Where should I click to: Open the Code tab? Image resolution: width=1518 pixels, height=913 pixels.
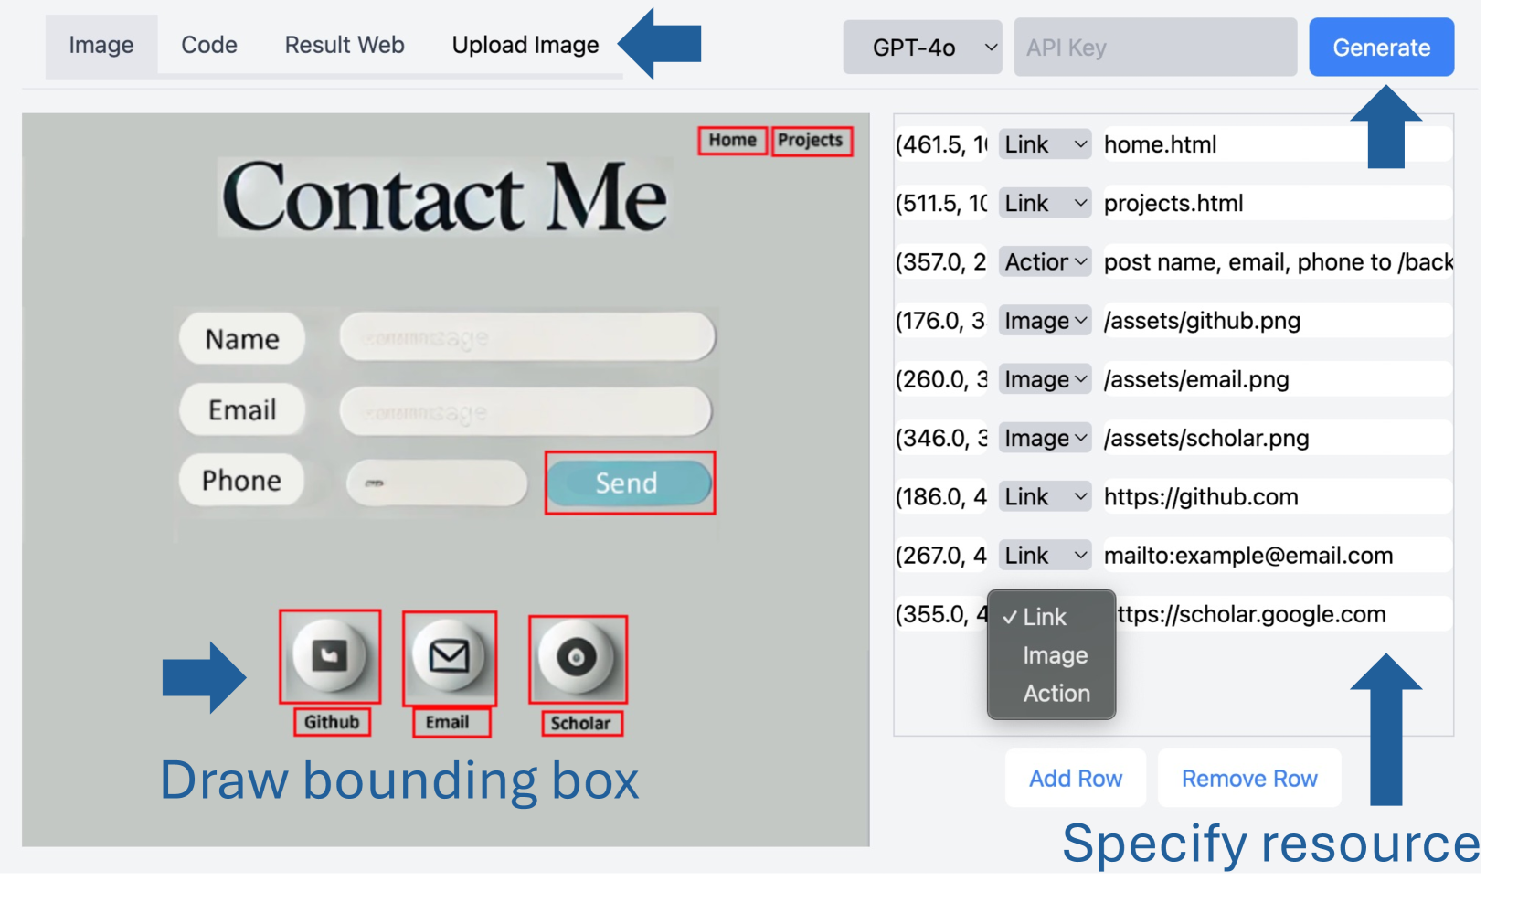point(209,45)
